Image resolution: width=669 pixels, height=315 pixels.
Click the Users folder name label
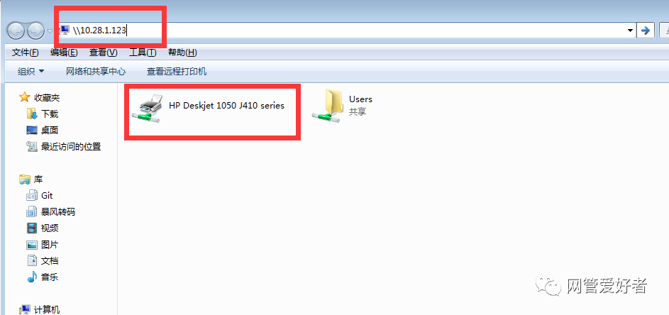(360, 99)
